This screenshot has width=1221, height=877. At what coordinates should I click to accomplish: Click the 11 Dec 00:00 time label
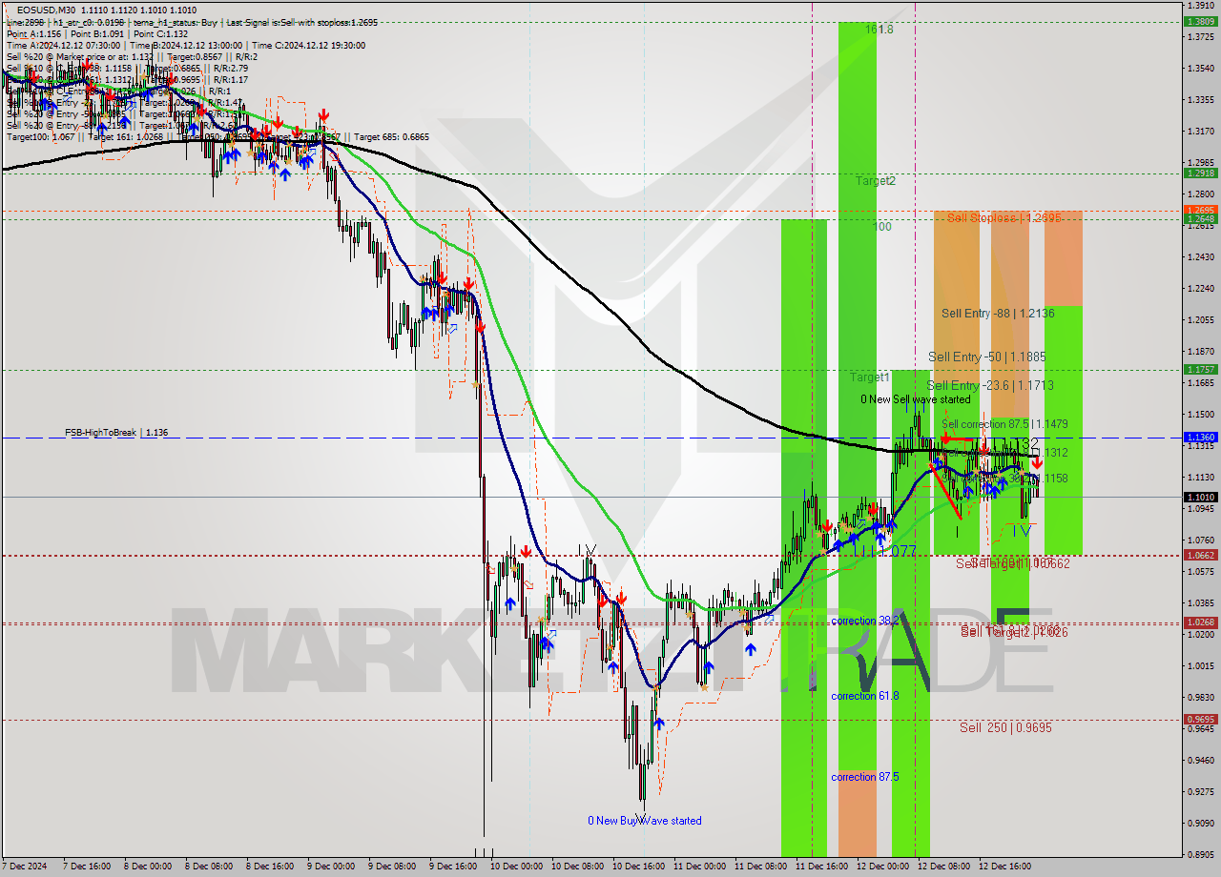pyautogui.click(x=699, y=867)
